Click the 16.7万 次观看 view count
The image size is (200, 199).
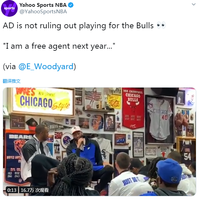click(x=34, y=190)
